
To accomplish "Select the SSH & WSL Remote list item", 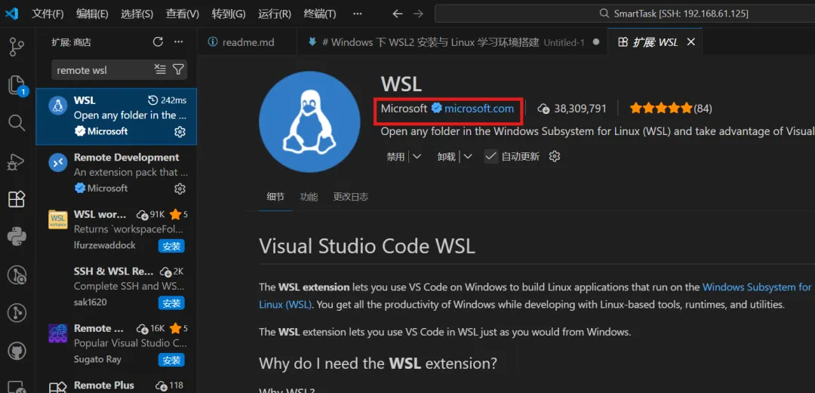I will coord(116,287).
